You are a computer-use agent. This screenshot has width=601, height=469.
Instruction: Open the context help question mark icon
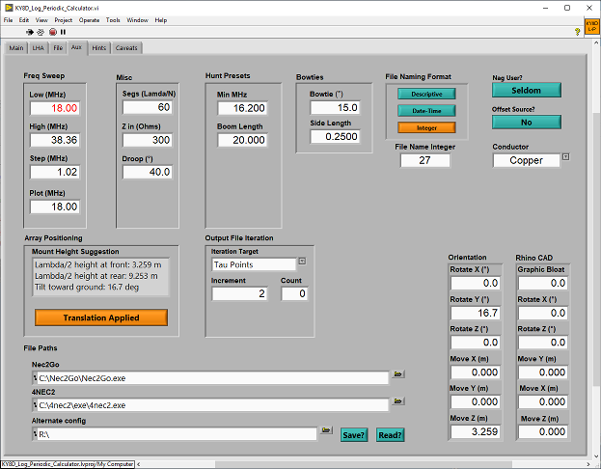[x=577, y=32]
